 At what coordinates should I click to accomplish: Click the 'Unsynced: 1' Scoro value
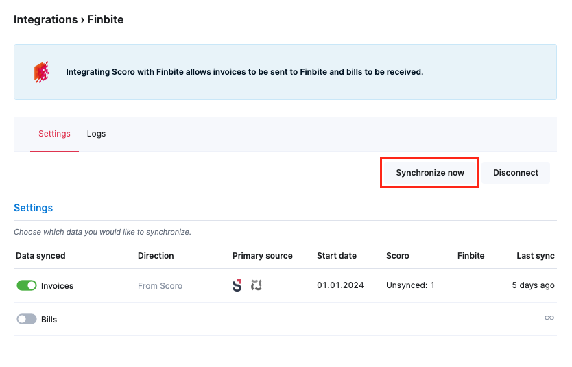(x=410, y=285)
